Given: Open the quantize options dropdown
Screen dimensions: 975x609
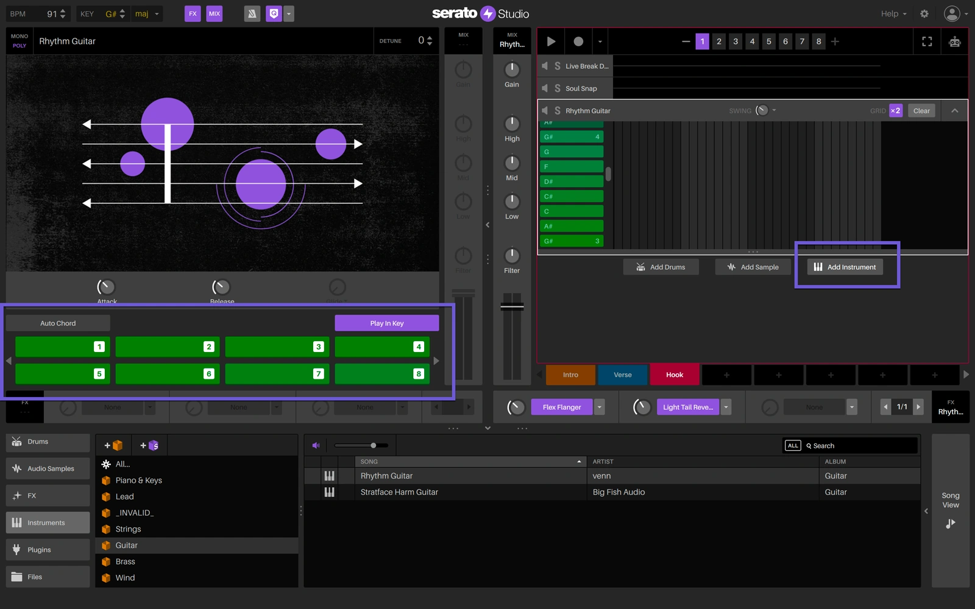Looking at the screenshot, I should [x=289, y=13].
